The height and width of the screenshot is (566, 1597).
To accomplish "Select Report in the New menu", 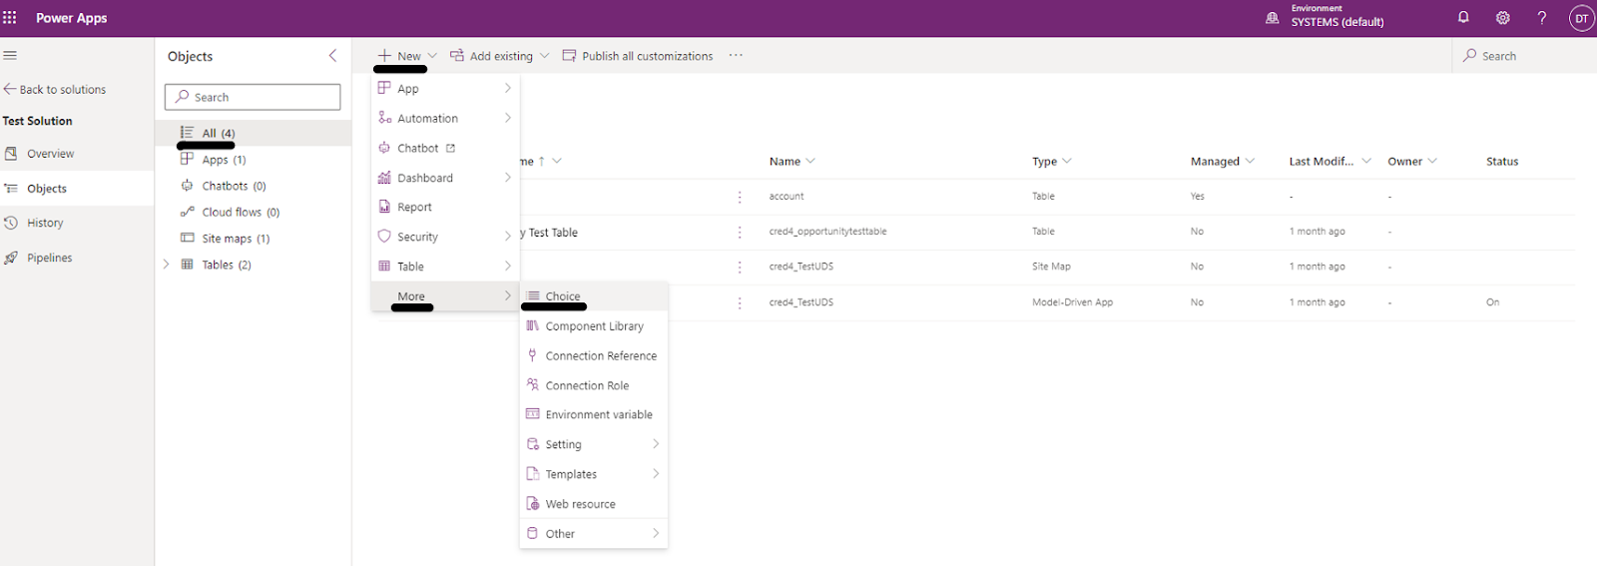I will 445,207.
